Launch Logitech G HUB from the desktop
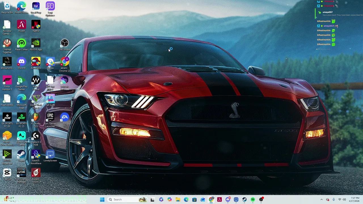363x204 pixels. [36, 139]
